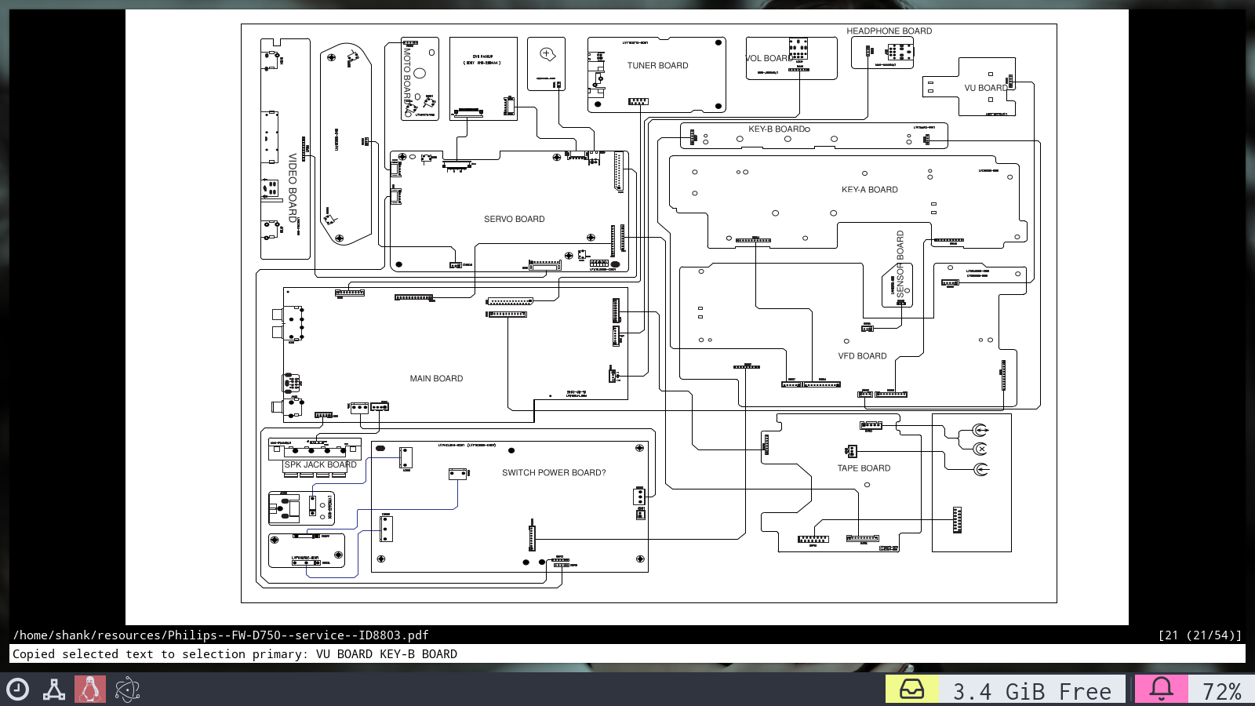The height and width of the screenshot is (706, 1255).
Task: Select the highlighted Linux penguin taskbar icon
Action: pyautogui.click(x=90, y=690)
